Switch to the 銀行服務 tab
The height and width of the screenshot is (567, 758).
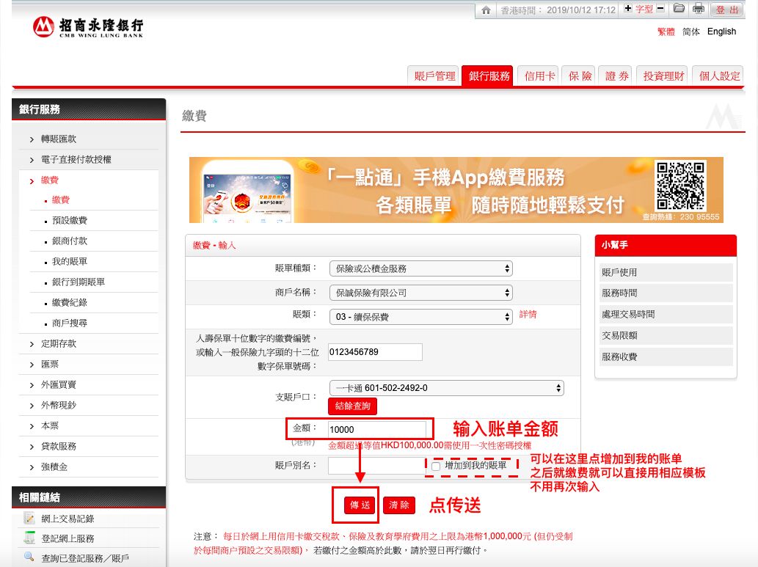tap(489, 76)
